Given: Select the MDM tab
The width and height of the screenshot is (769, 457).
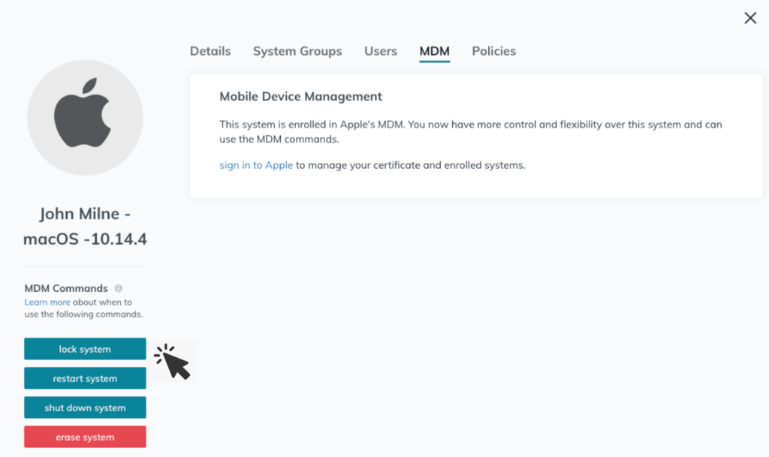Looking at the screenshot, I should (x=434, y=51).
